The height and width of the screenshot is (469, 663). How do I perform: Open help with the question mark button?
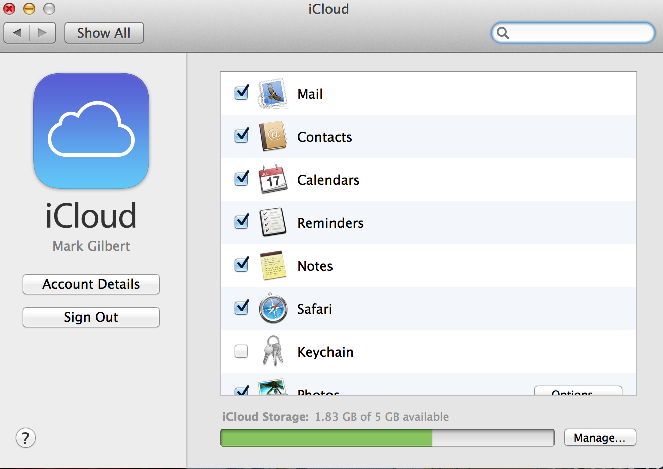pyautogui.click(x=26, y=438)
